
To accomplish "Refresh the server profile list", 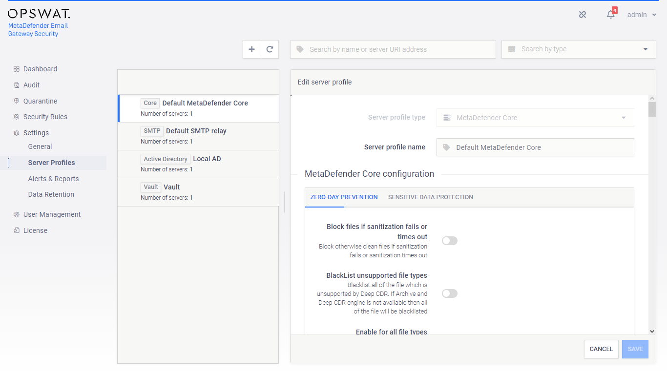I will pos(270,49).
